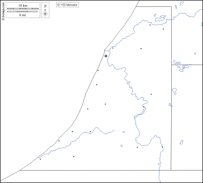The image size is (203, 183).
Task: Select the tiny lake right of the western river's end
Action: [x=124, y=132]
